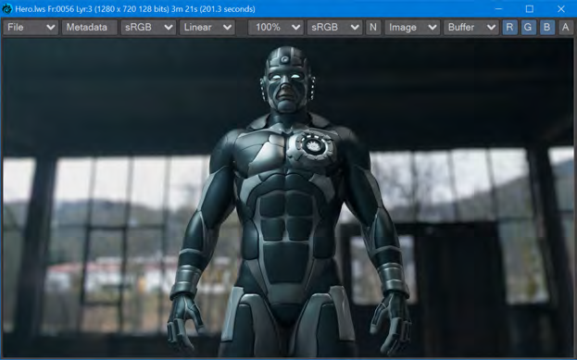
Task: Toggle the green channel G button
Action: click(x=528, y=27)
